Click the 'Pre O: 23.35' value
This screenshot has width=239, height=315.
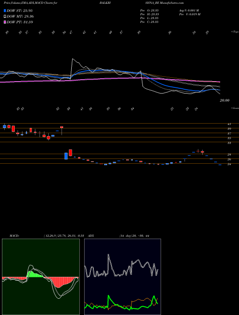pos(149,10)
